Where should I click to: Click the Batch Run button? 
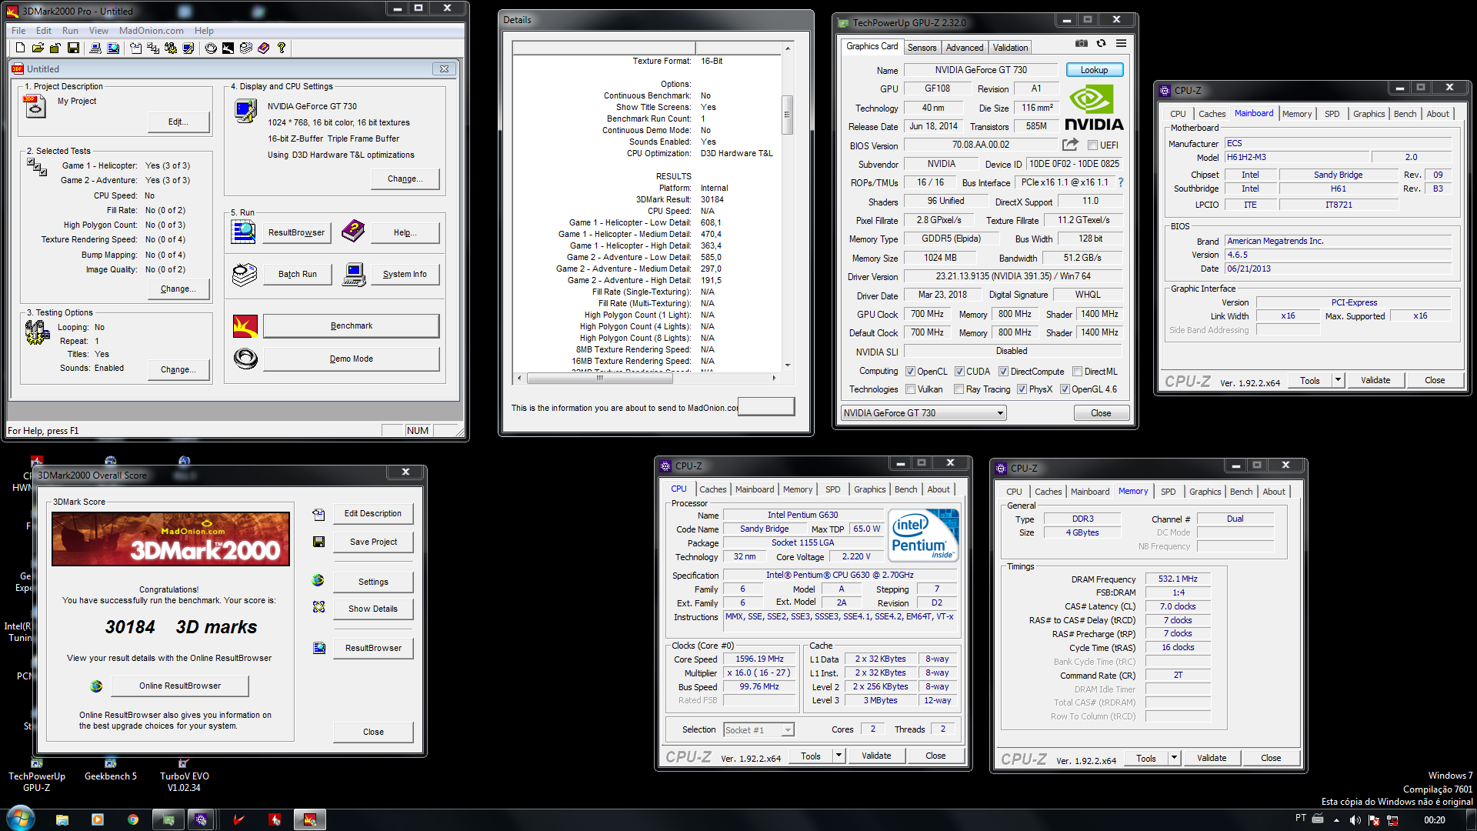(297, 275)
